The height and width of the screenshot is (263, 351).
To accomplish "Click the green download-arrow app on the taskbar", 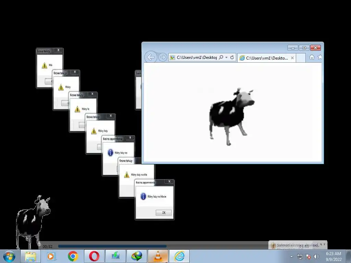I will tap(115, 256).
